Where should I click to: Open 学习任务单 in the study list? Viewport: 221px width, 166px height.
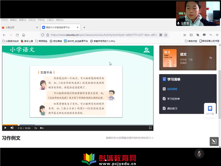[173, 99]
